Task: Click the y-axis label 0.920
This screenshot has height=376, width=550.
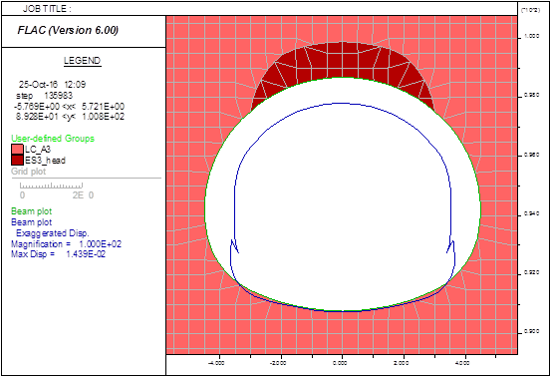Action: coord(532,272)
